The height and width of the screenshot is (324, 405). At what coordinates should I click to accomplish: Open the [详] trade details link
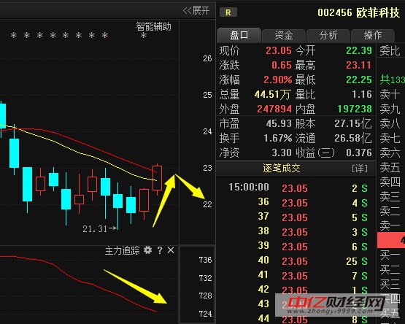click(x=360, y=169)
